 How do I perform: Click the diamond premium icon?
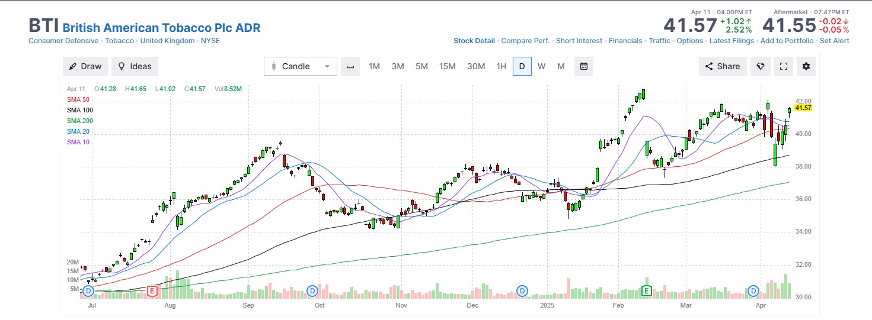761,66
